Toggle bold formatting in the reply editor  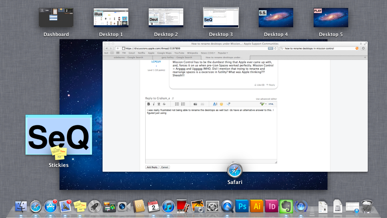pyautogui.click(x=149, y=104)
